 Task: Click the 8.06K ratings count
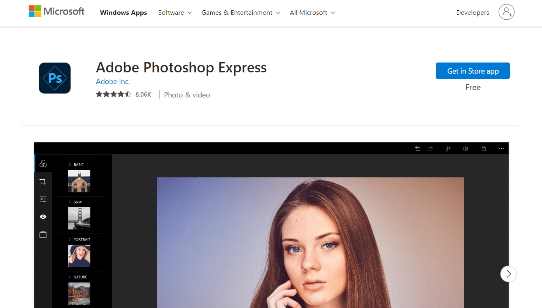click(x=143, y=95)
